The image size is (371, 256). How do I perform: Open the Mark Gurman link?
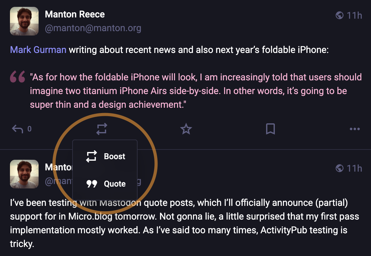38,50
